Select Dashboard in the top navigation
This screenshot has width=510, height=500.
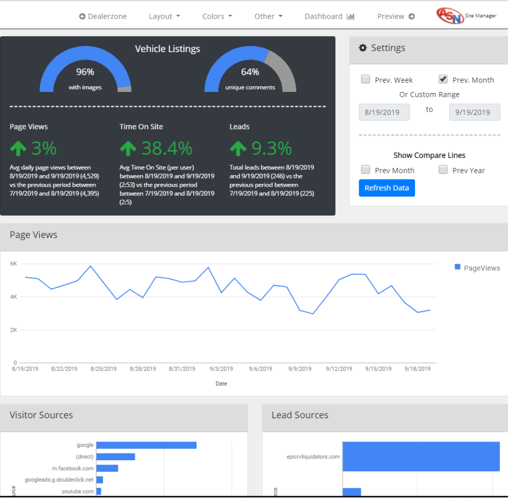pyautogui.click(x=323, y=16)
